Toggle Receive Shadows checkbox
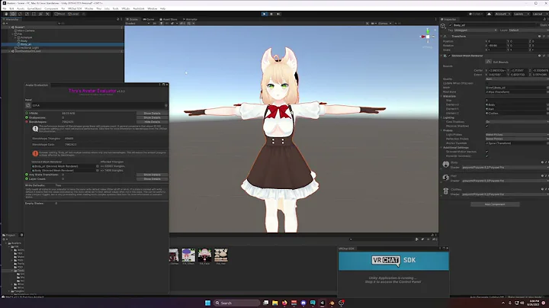The image size is (549, 308). click(x=487, y=126)
